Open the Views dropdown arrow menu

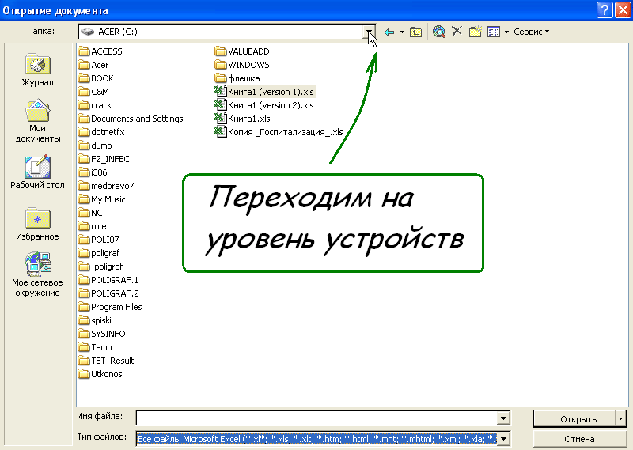coord(506,32)
